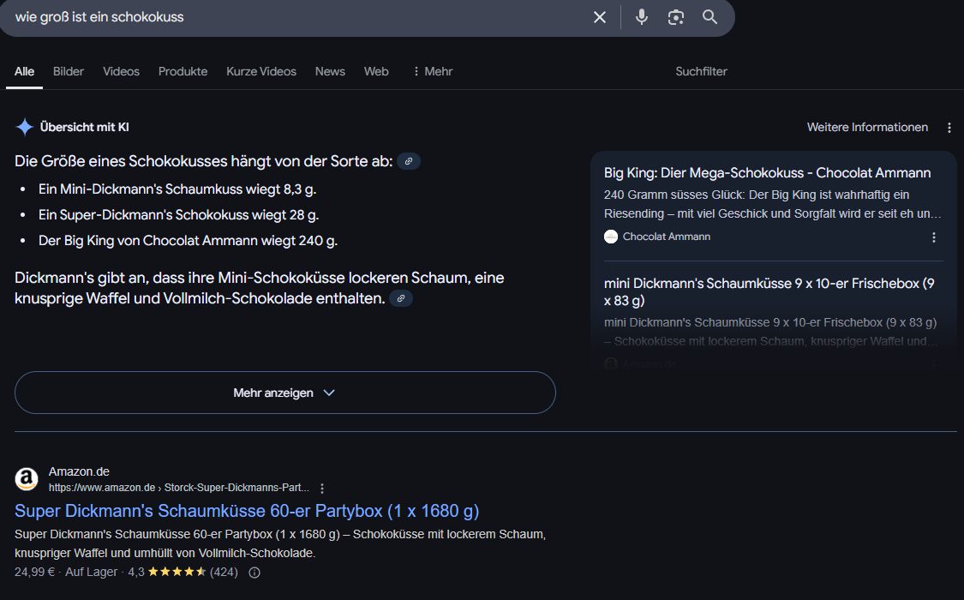The image size is (964, 600).
Task: Open the Produkte tab
Action: tap(183, 71)
